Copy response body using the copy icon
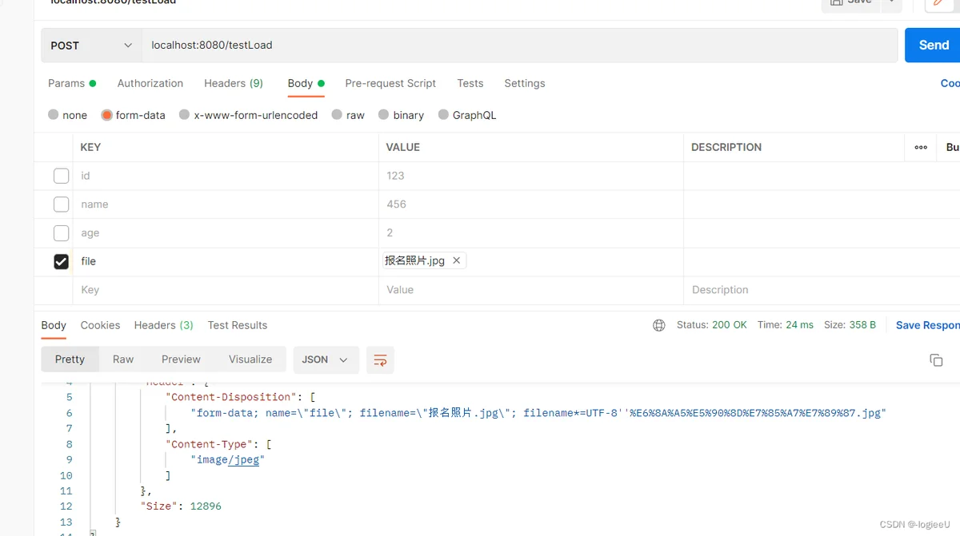The width and height of the screenshot is (960, 536). (x=936, y=360)
